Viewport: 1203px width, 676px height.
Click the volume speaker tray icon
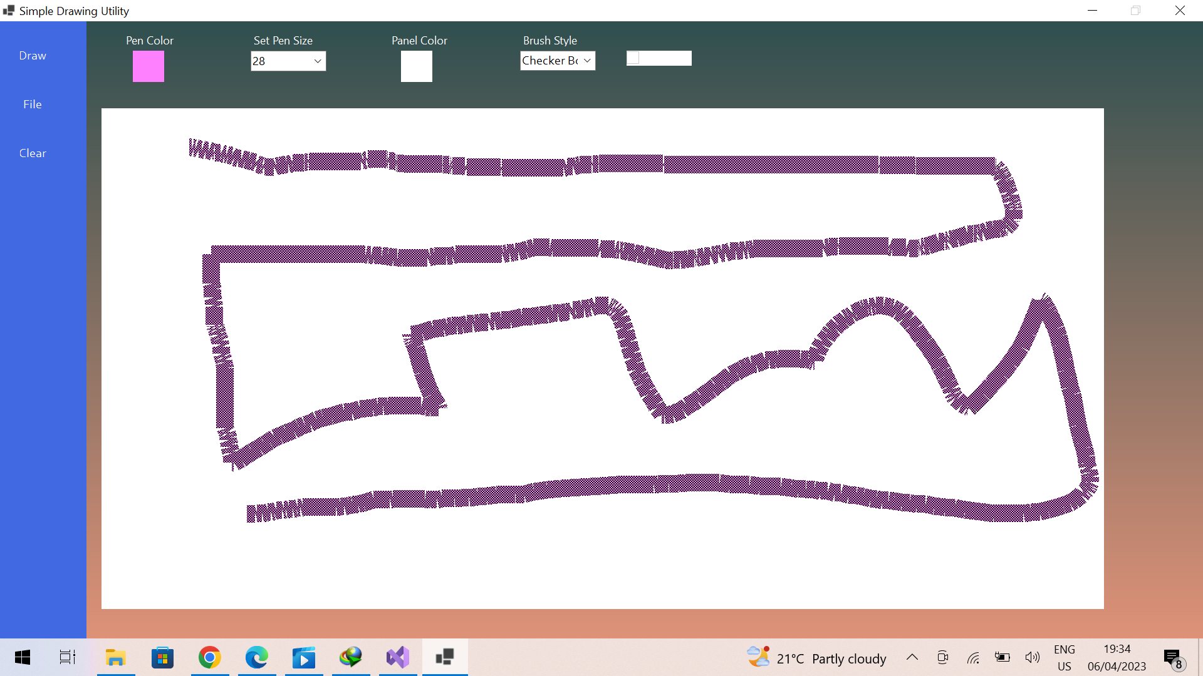coord(1032,657)
